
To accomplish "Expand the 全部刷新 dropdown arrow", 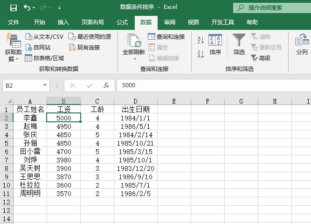I will pos(135,59).
